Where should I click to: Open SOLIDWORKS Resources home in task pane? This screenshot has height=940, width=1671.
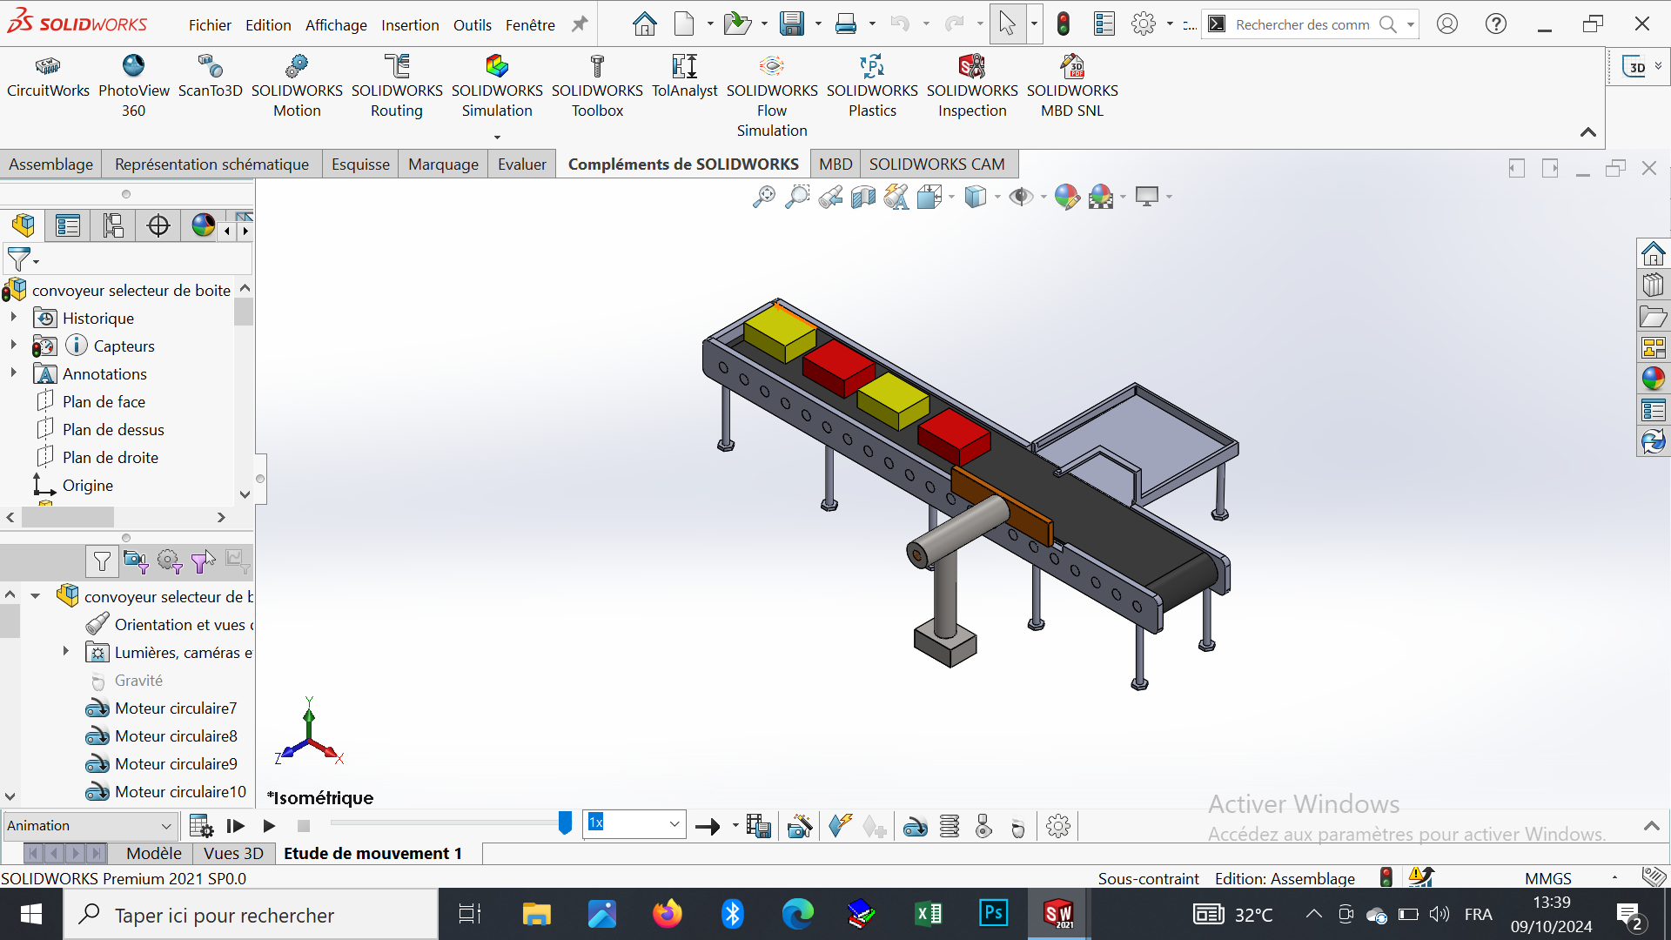coord(1654,254)
